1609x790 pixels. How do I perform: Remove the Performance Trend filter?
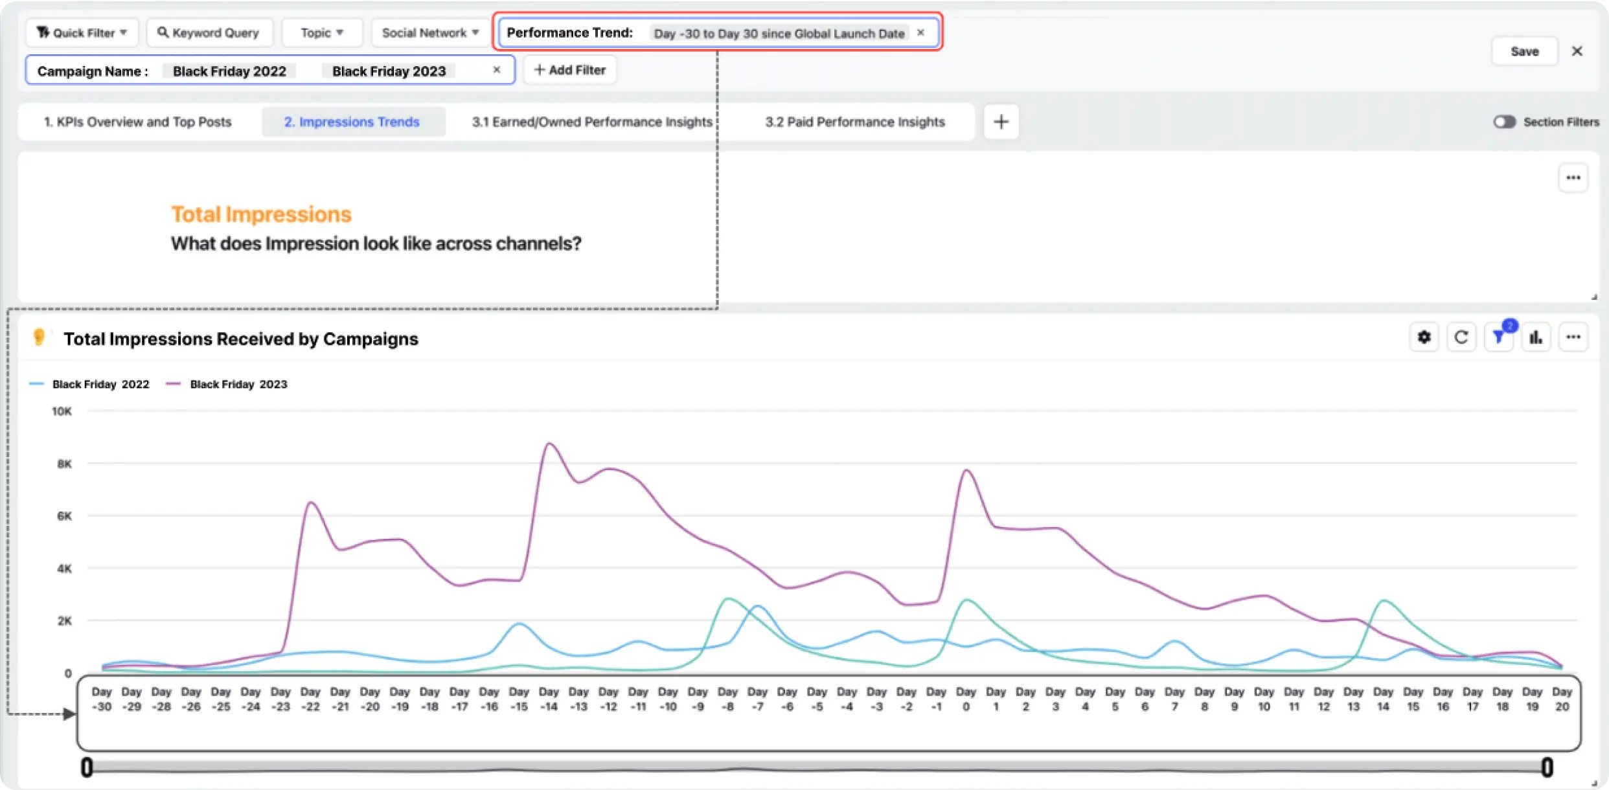pos(920,32)
